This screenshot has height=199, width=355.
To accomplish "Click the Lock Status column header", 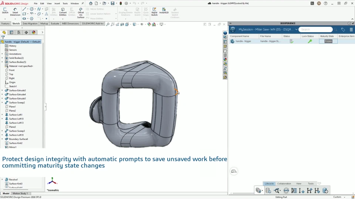I will pos(308,36).
